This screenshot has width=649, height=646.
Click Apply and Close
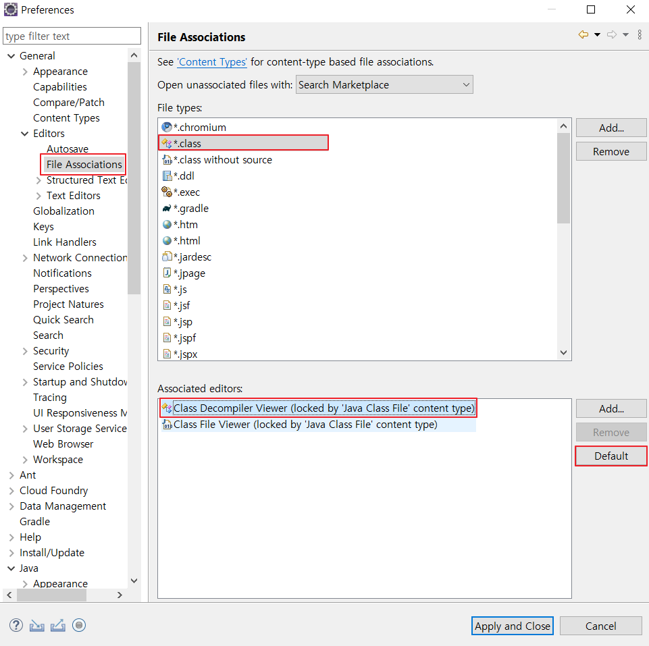[513, 626]
